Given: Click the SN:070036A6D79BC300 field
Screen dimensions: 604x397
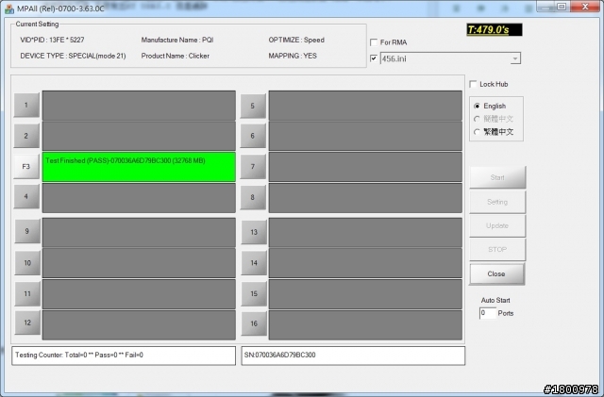Looking at the screenshot, I should click(x=353, y=356).
